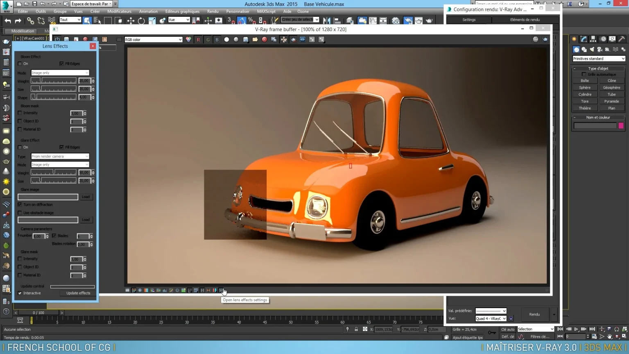Toggle Glare Effect Fill Edges checkbox
The height and width of the screenshot is (354, 629).
(x=61, y=147)
